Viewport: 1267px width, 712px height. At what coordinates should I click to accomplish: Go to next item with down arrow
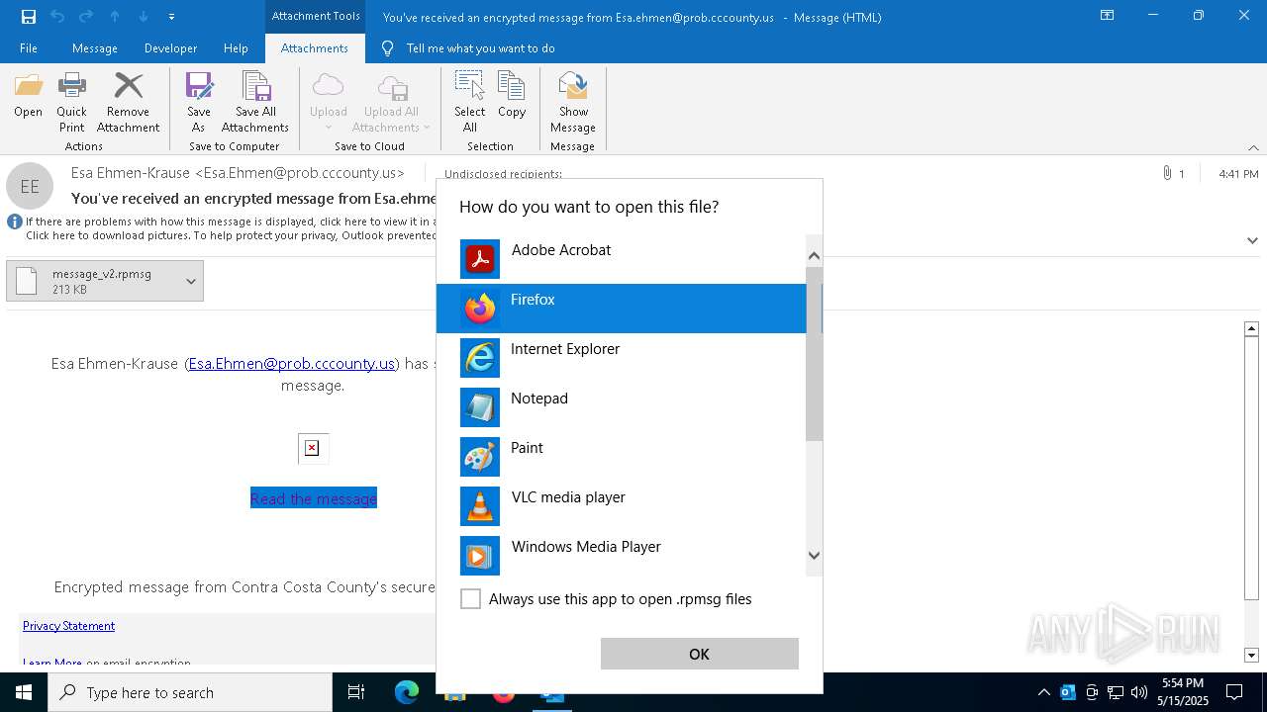tap(144, 17)
